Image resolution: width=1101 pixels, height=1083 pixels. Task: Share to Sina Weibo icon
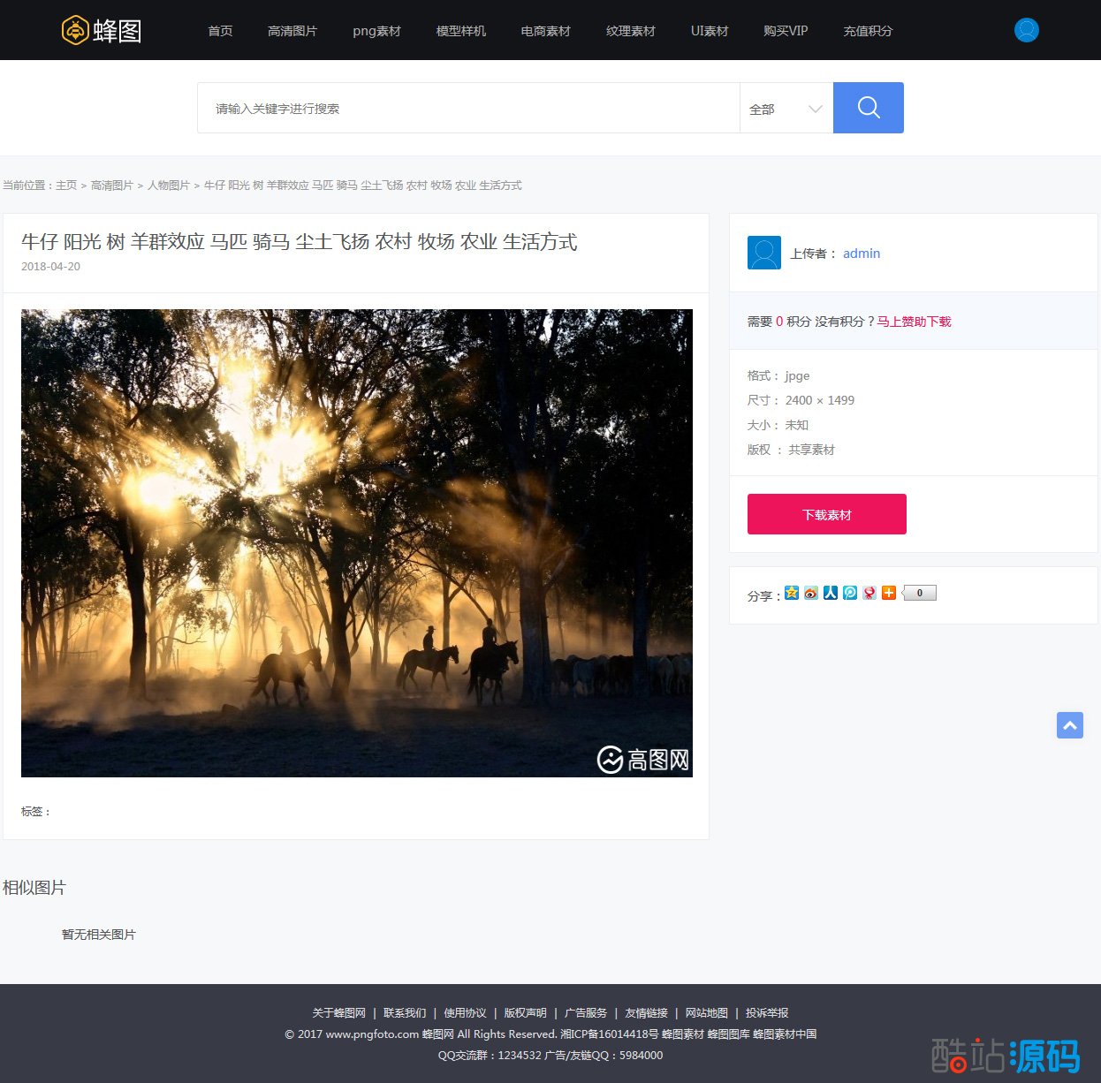click(811, 593)
